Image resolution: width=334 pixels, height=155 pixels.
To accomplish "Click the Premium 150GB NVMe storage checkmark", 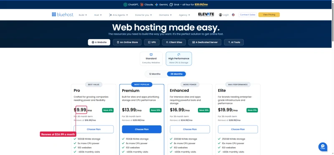I will pyautogui.click(x=123, y=139).
